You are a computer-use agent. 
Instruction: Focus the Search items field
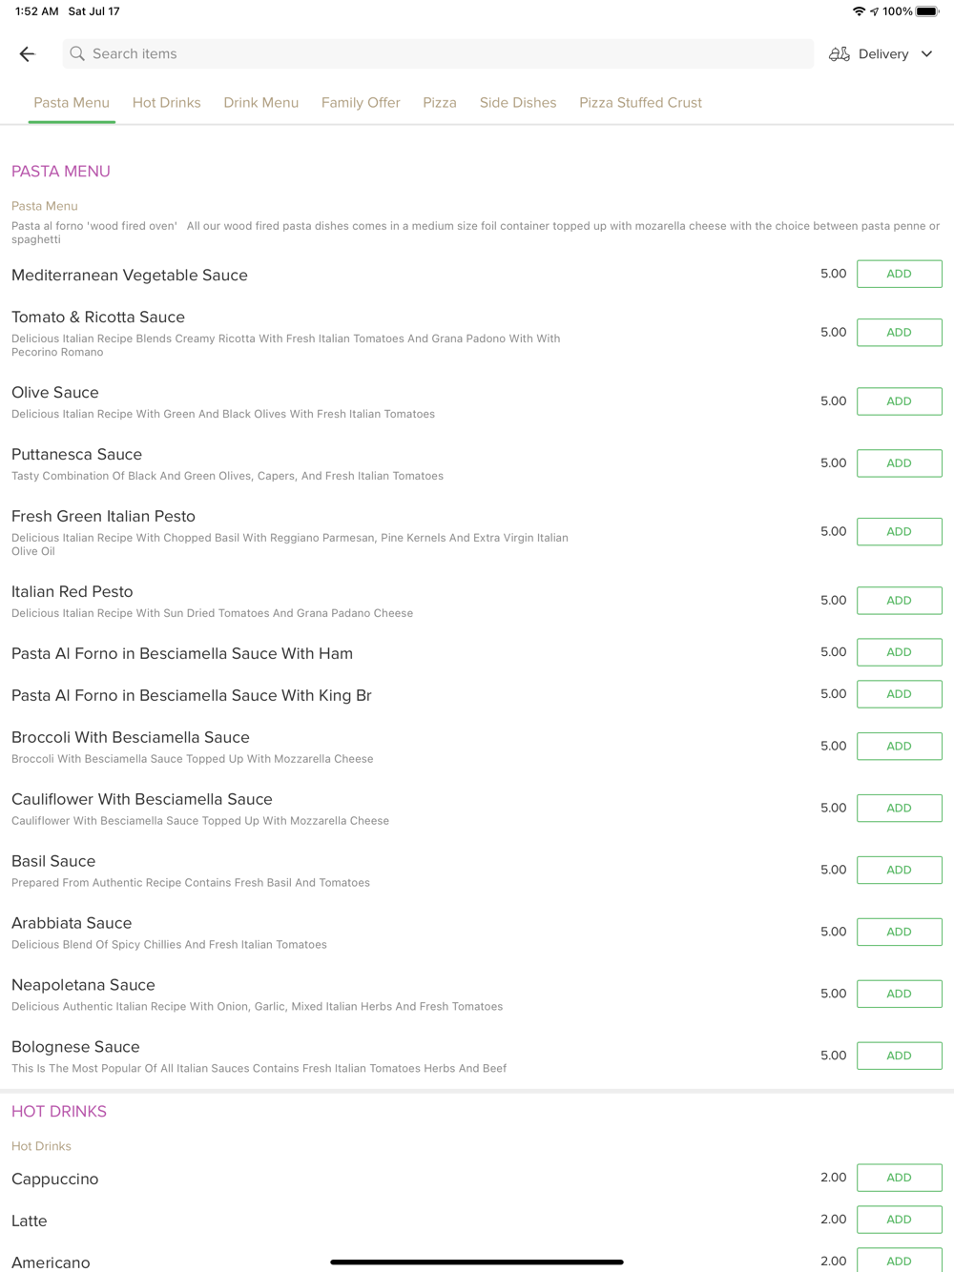tap(439, 54)
